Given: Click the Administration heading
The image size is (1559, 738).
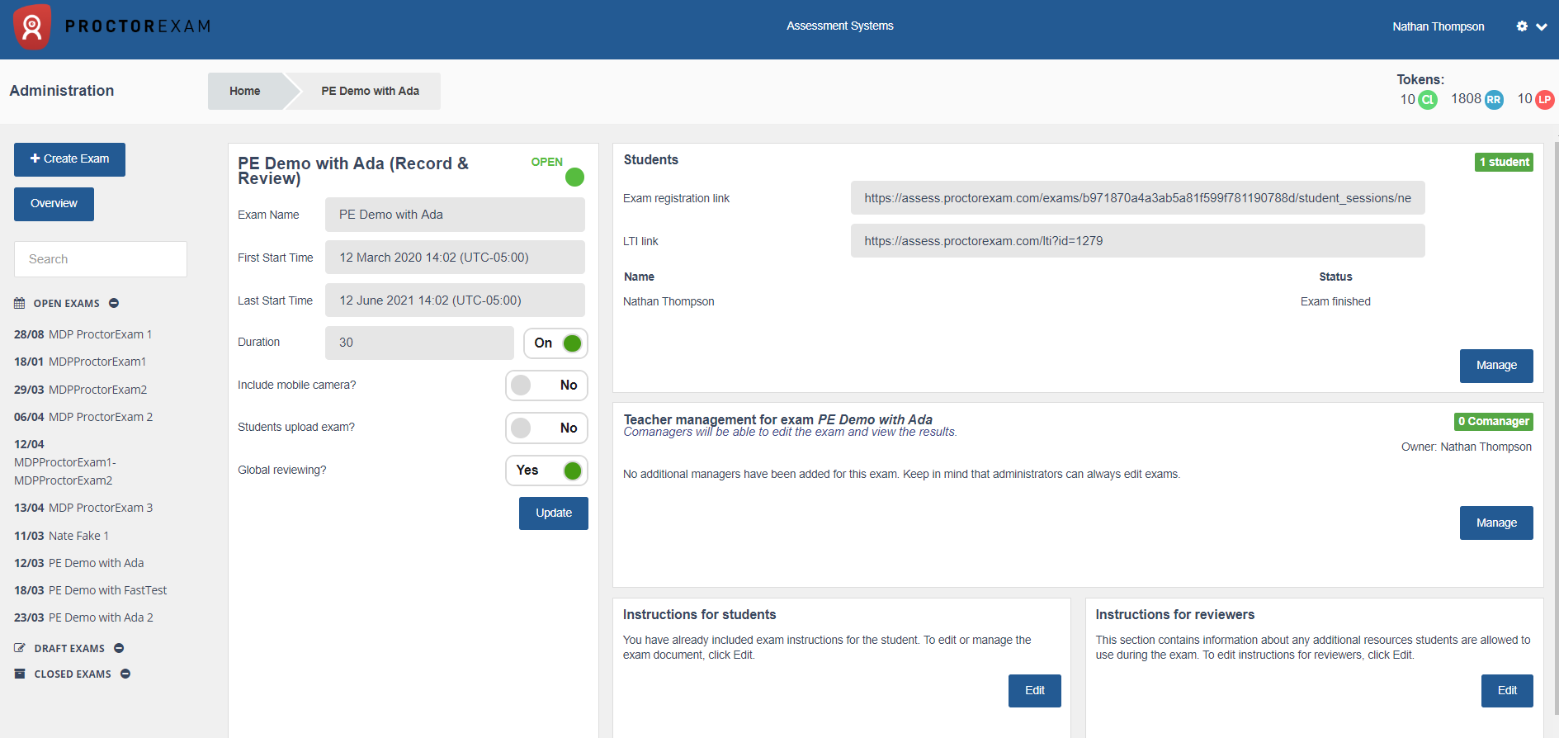Looking at the screenshot, I should point(62,91).
